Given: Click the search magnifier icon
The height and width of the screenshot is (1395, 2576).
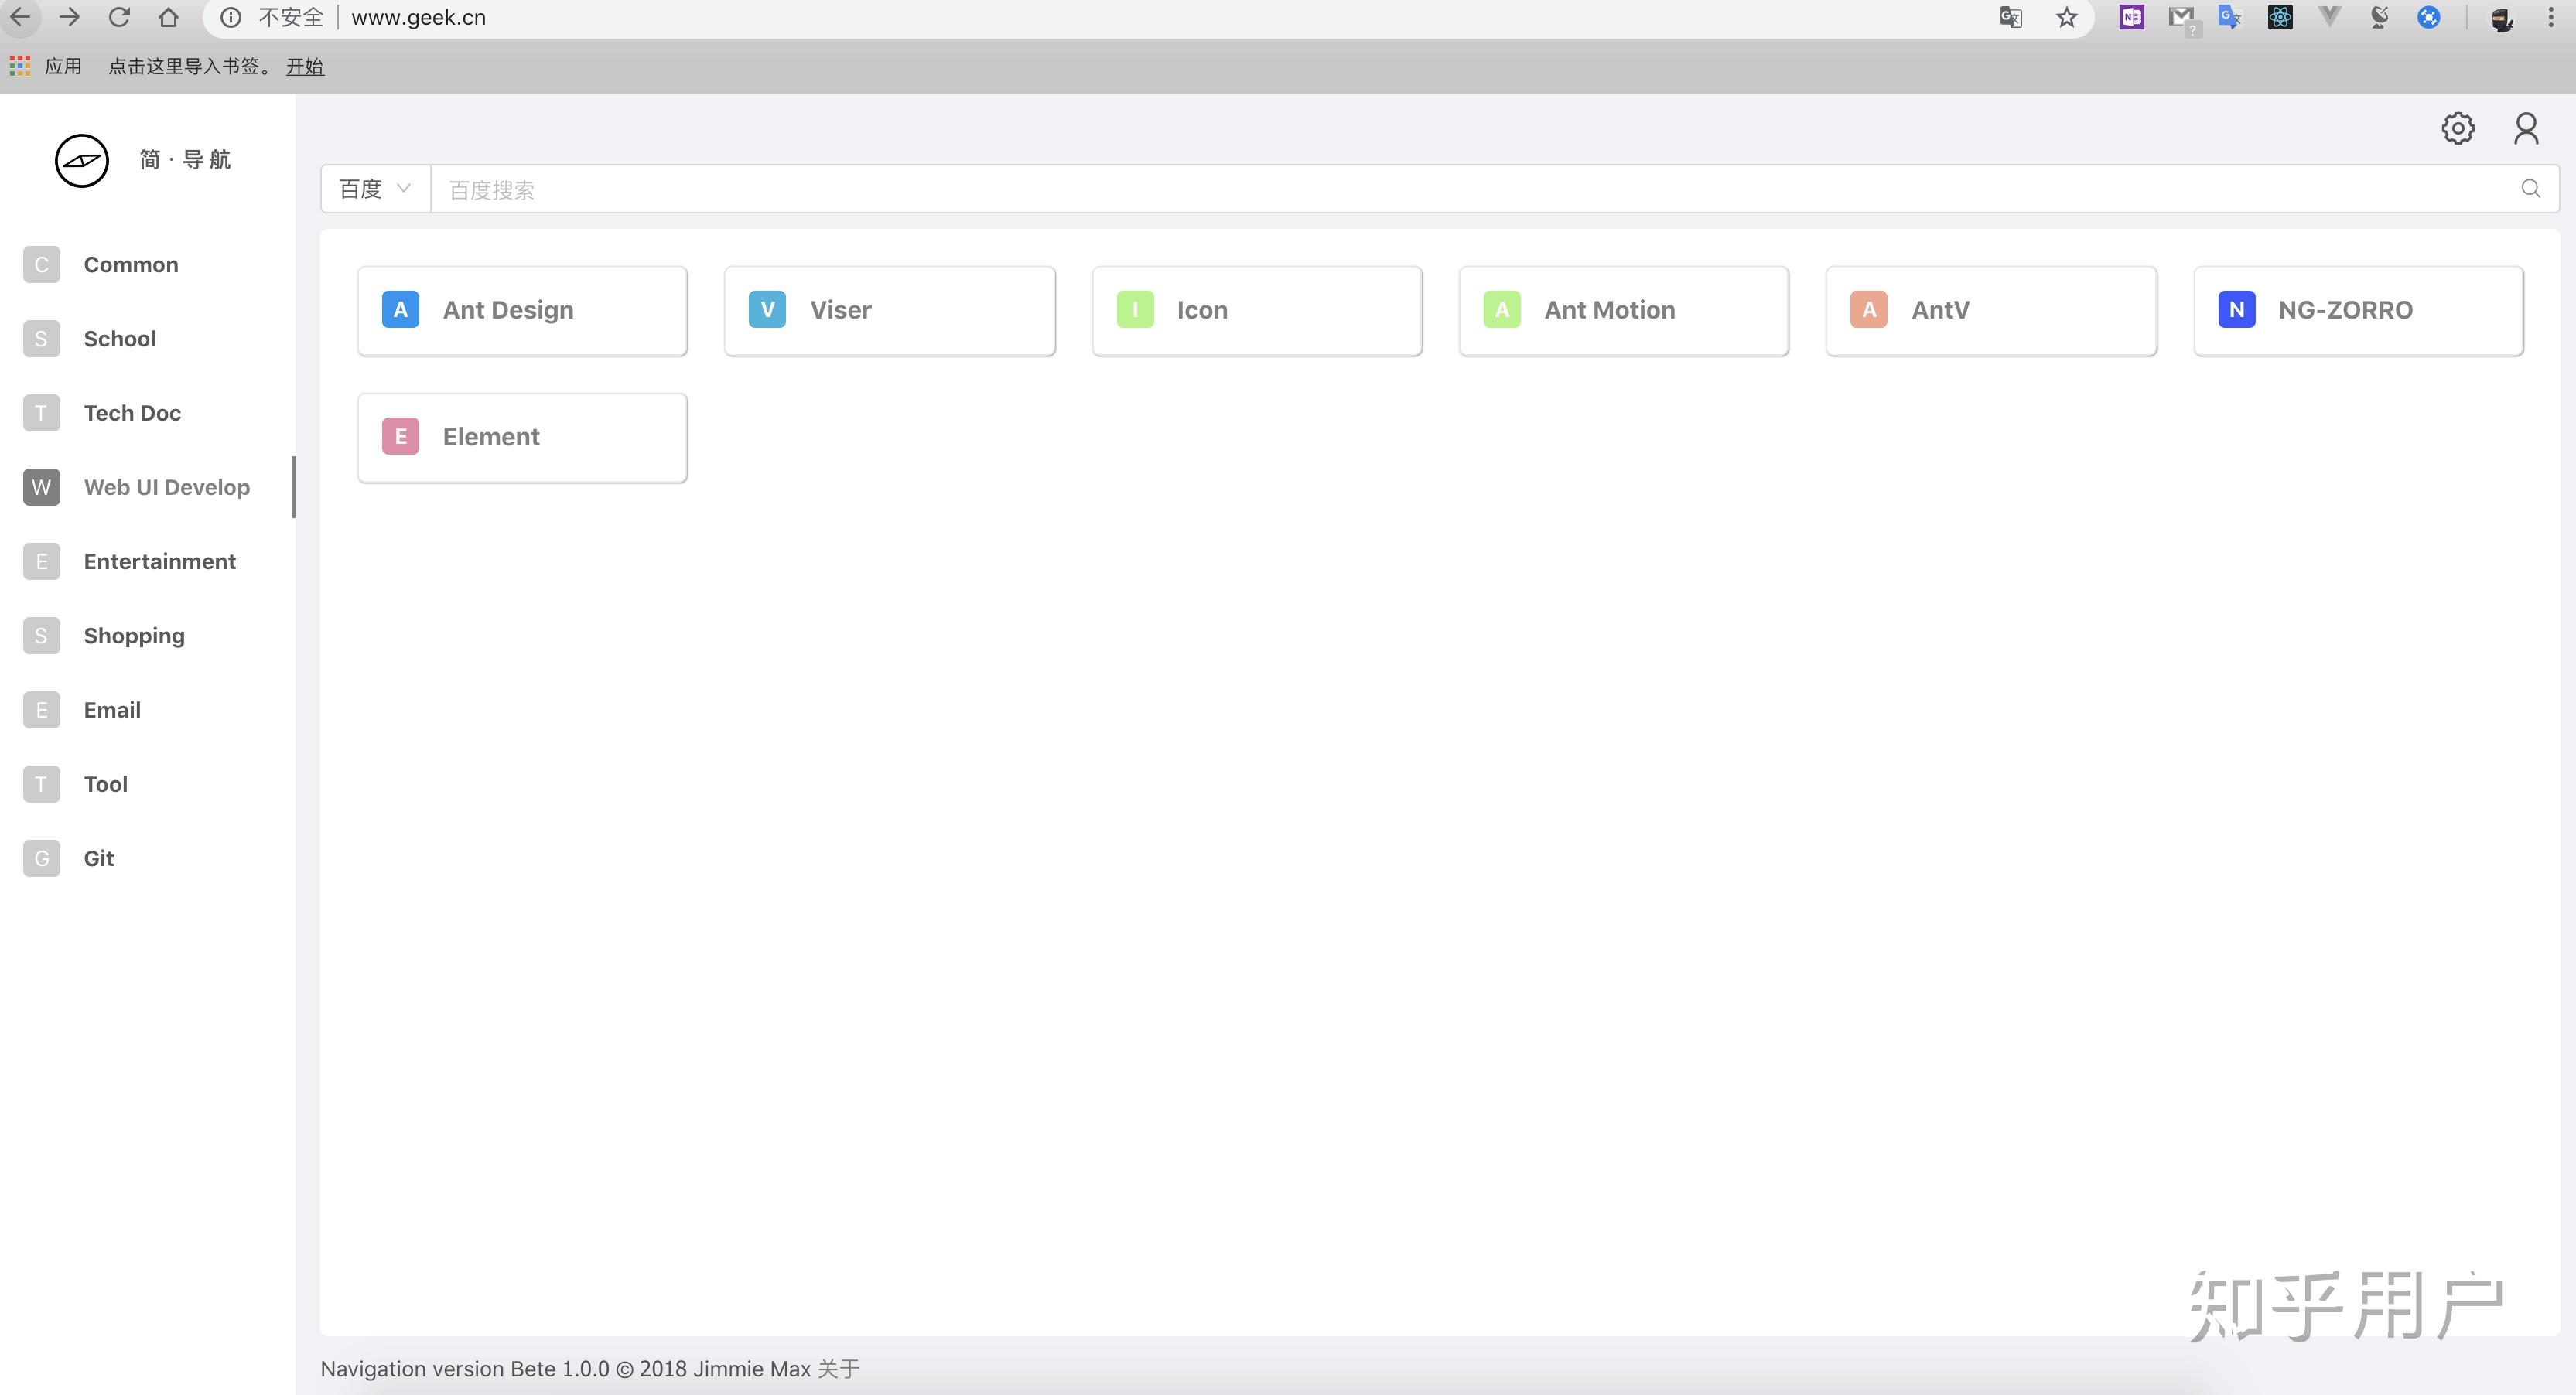Looking at the screenshot, I should pyautogui.click(x=2531, y=189).
